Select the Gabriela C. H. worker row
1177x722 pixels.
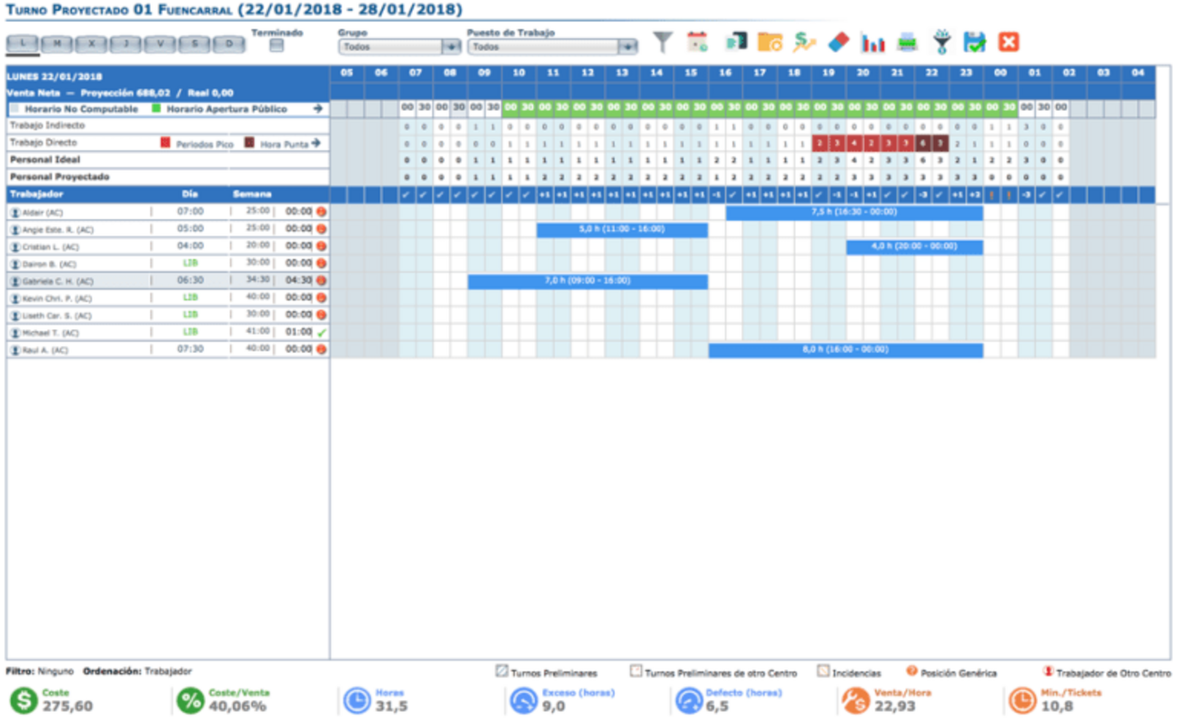click(x=58, y=281)
